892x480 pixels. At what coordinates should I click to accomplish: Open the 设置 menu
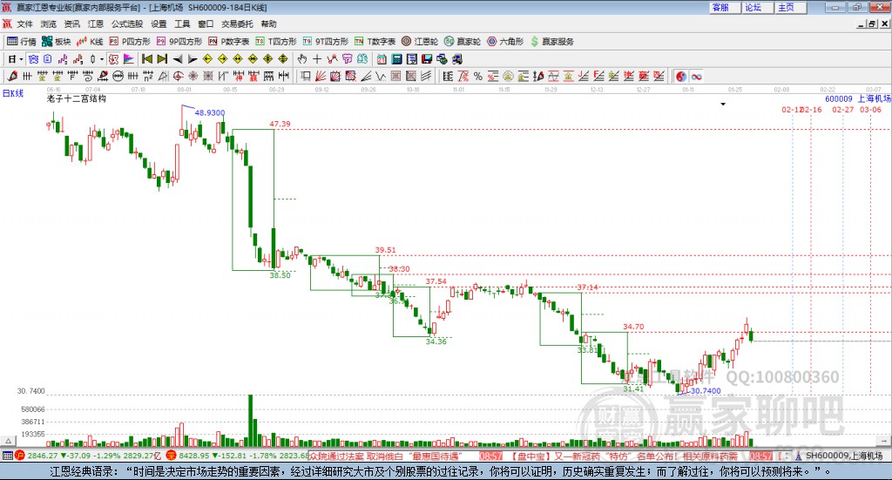(159, 24)
